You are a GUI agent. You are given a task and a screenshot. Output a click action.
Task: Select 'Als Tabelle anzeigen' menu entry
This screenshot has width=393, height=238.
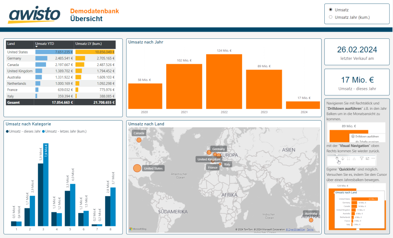point(367,141)
